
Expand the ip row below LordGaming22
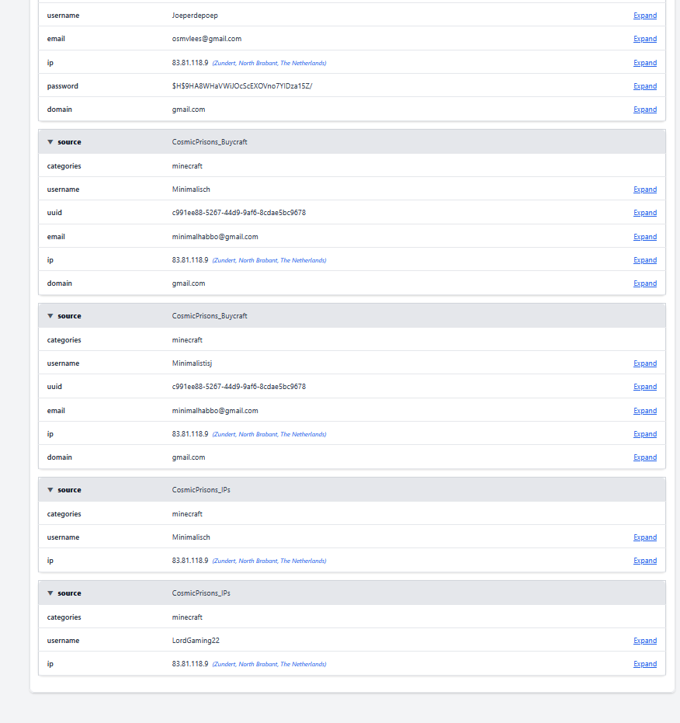click(x=644, y=664)
